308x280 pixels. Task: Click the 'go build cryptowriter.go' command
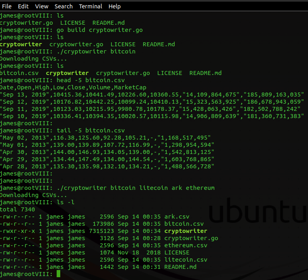[100, 30]
